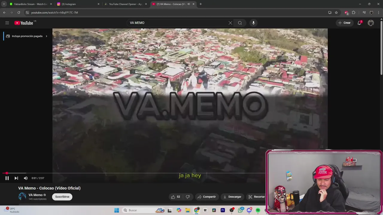Open DaVinci Resolve from the taskbar
Image resolution: width=383 pixels, height=215 pixels.
214,210
